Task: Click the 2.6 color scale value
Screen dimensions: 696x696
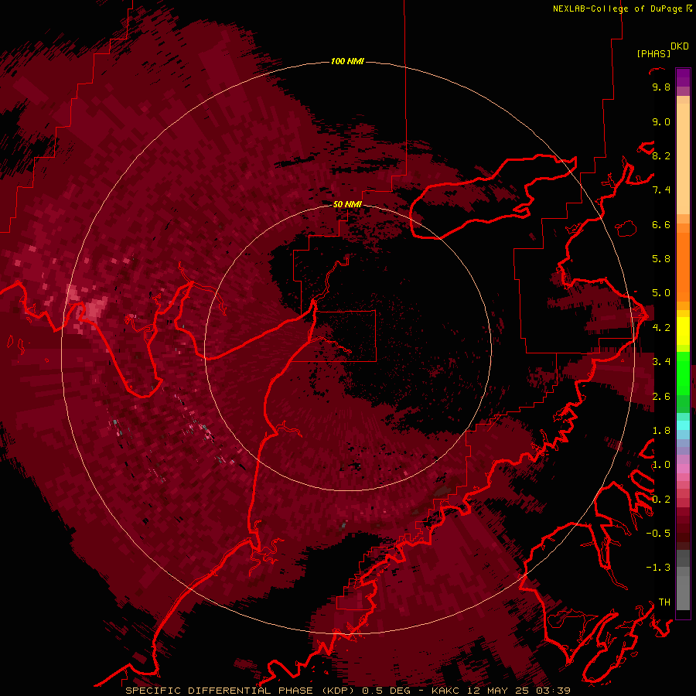Action: click(661, 397)
